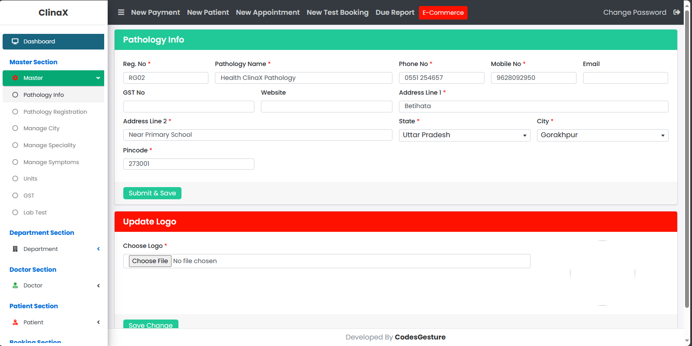Select Units in sidebar
This screenshot has height=346, width=692.
pos(53,179)
